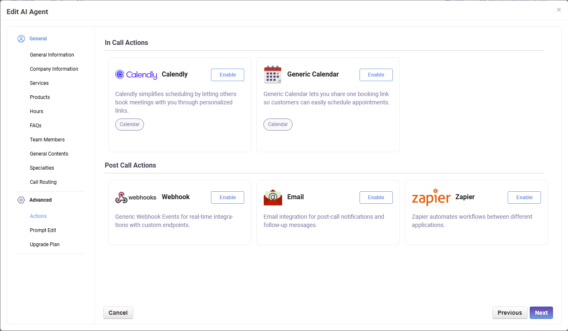This screenshot has width=568, height=331.
Task: Click the Zapier logo
Action: pyautogui.click(x=431, y=197)
